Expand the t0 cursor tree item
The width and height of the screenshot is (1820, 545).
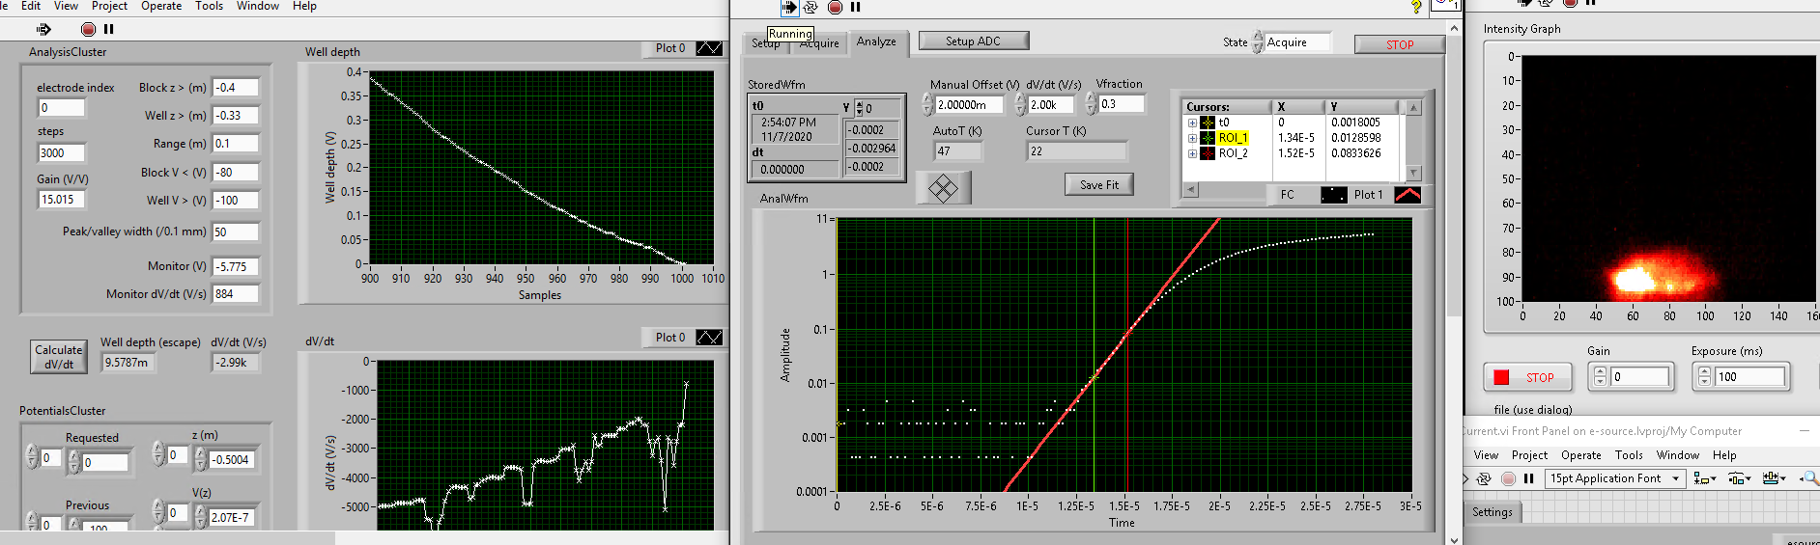pyautogui.click(x=1192, y=123)
